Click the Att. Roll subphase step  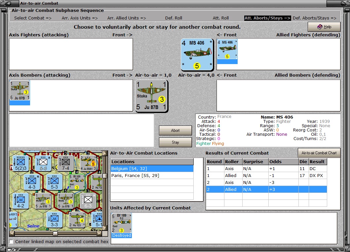[x=221, y=18]
